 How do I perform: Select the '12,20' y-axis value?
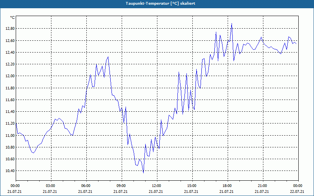tap(10, 64)
